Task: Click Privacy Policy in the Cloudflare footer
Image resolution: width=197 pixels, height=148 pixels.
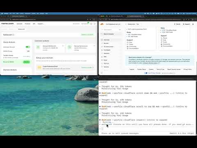Action: click(x=188, y=69)
